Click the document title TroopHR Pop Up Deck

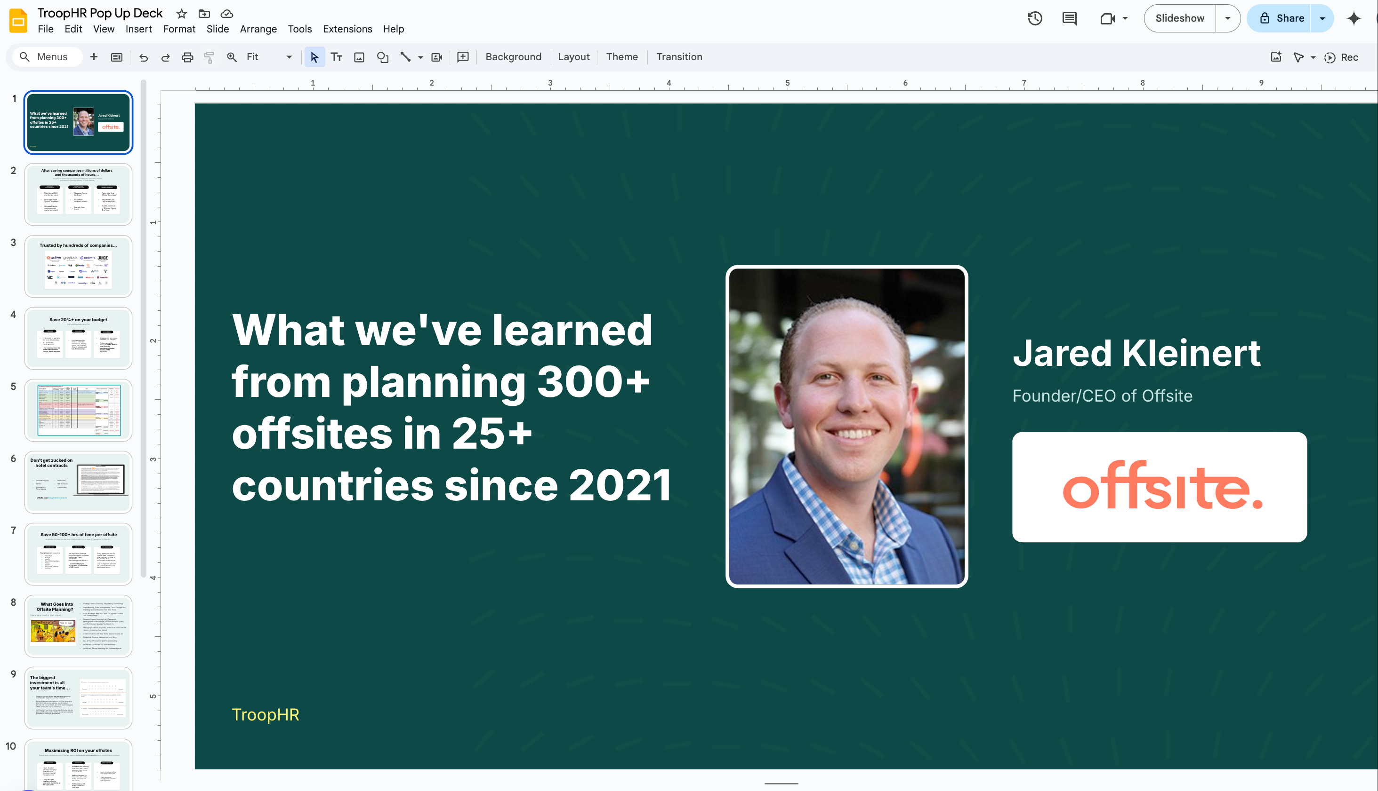100,13
